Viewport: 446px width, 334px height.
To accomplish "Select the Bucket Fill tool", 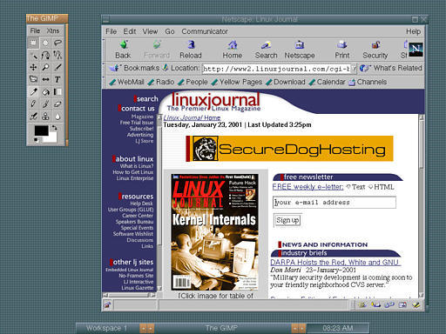I will tap(45, 92).
